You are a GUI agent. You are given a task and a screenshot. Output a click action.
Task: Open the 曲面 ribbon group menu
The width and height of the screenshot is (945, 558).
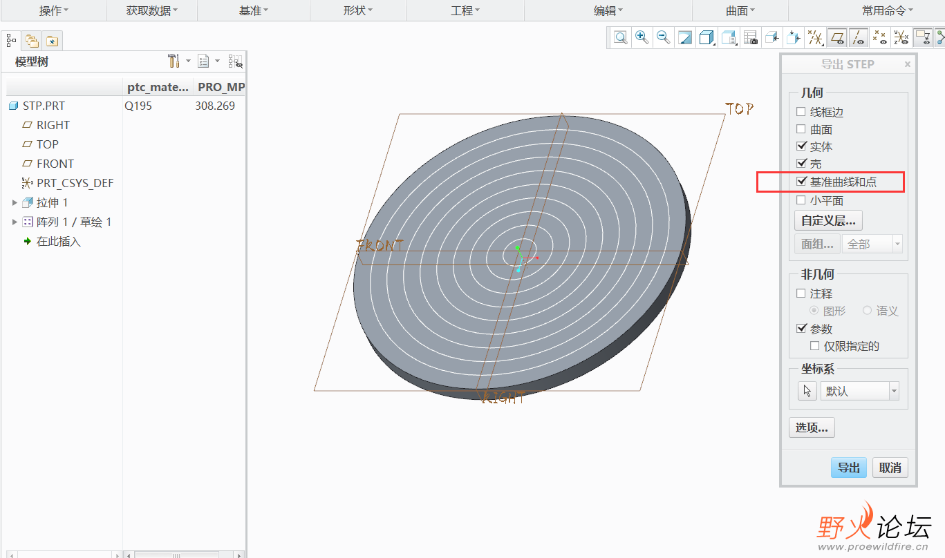point(740,10)
